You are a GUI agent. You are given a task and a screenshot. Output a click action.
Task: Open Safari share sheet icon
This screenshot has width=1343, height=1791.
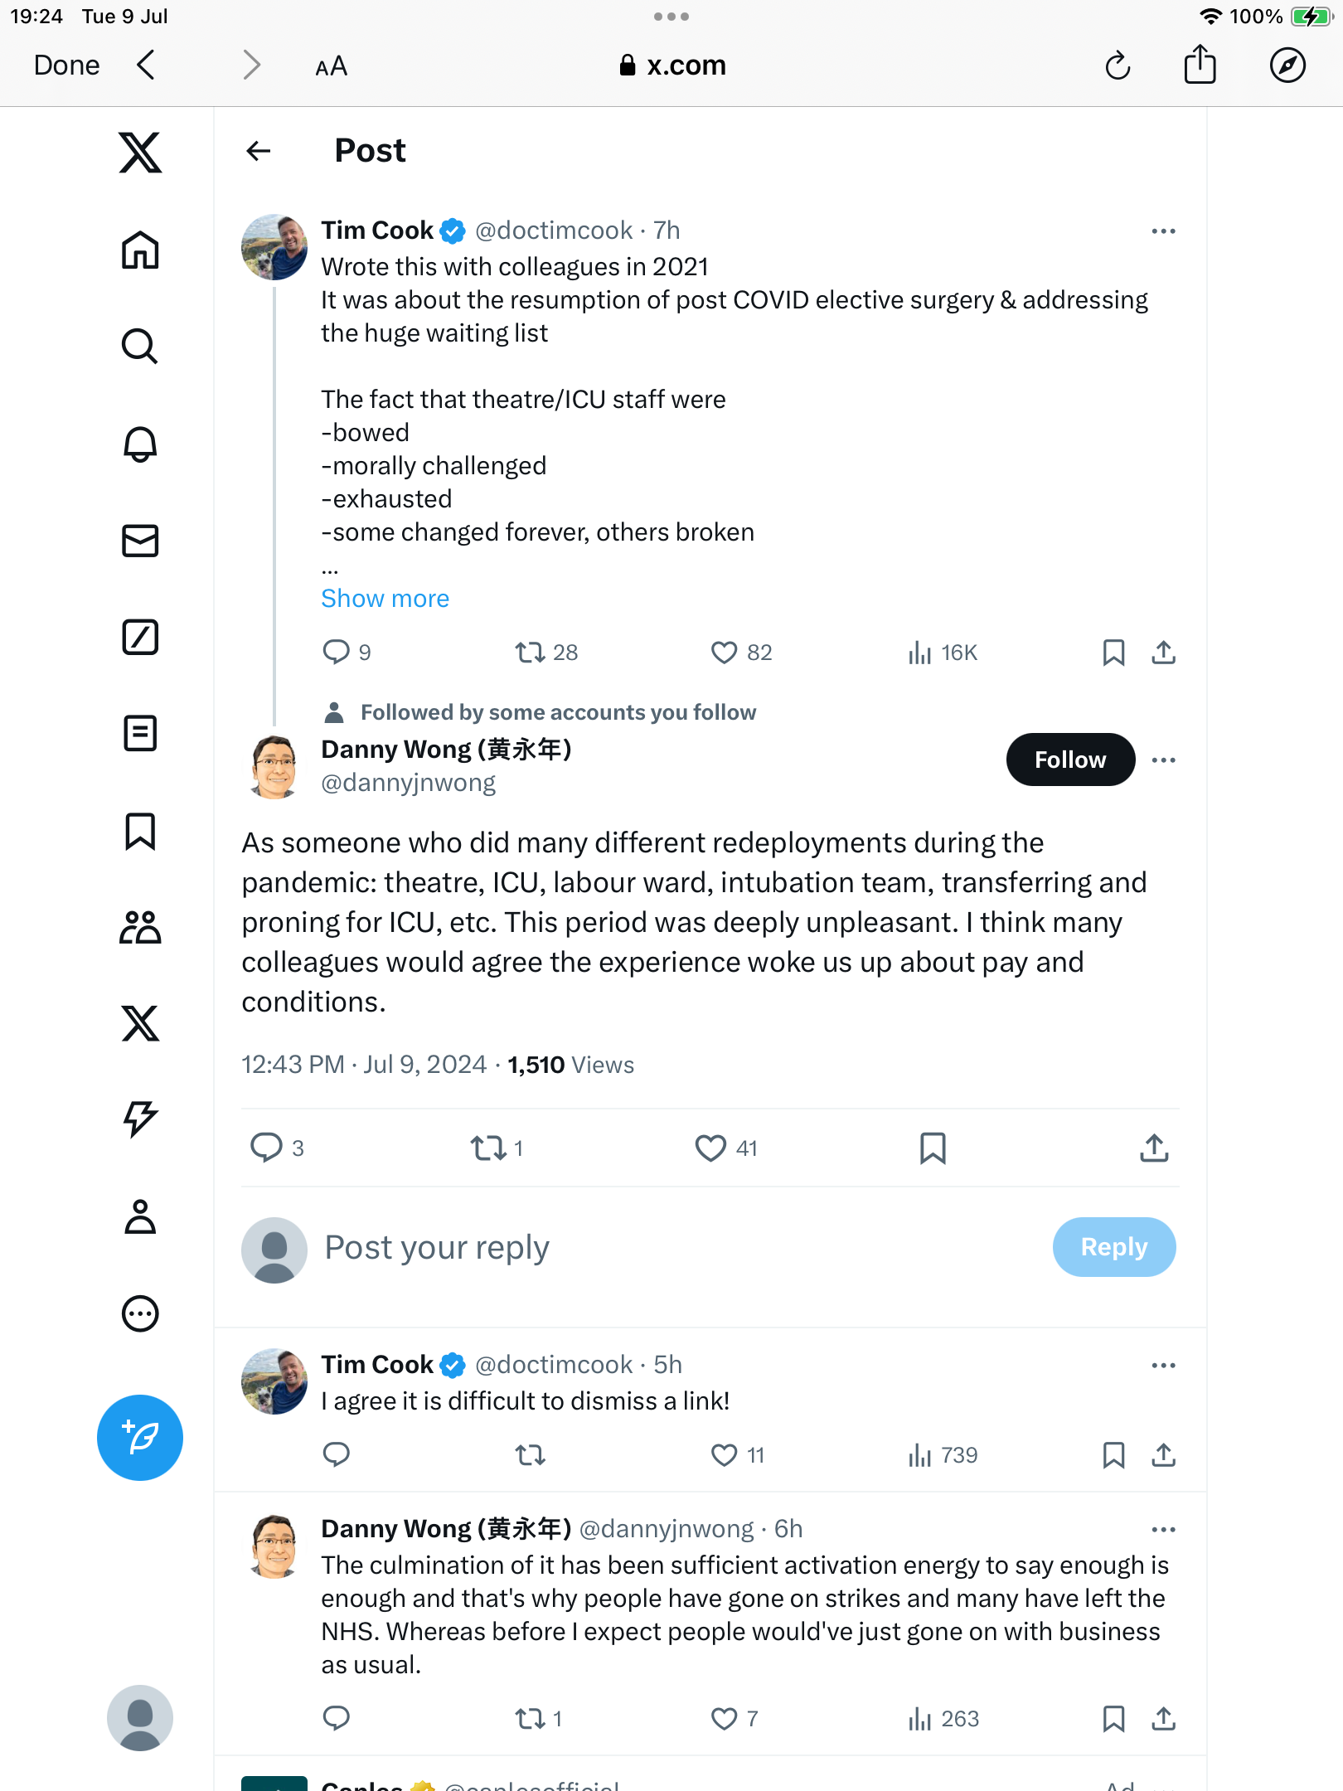click(x=1200, y=65)
